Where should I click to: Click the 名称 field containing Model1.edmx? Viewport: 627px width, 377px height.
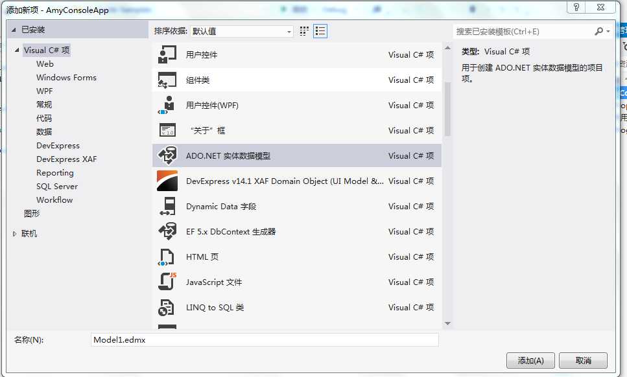[265, 340]
